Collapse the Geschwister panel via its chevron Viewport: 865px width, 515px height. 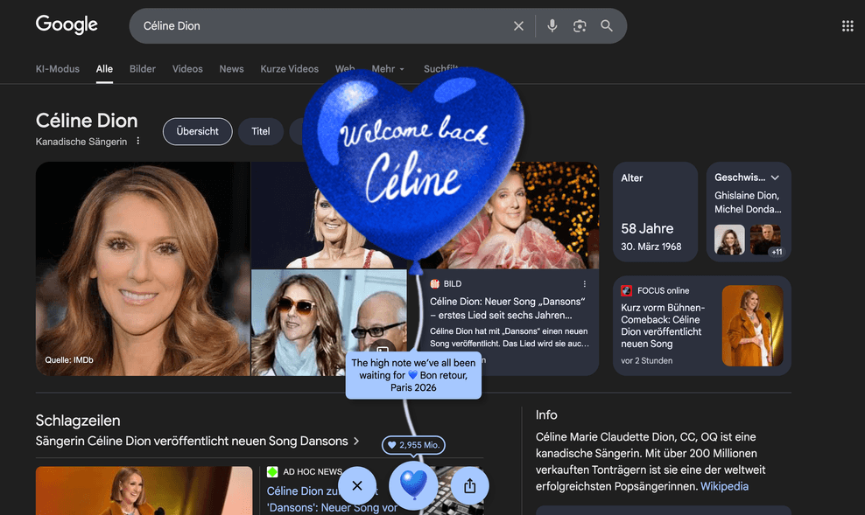point(774,177)
